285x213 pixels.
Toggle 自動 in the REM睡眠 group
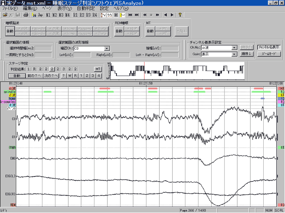coord(119,31)
